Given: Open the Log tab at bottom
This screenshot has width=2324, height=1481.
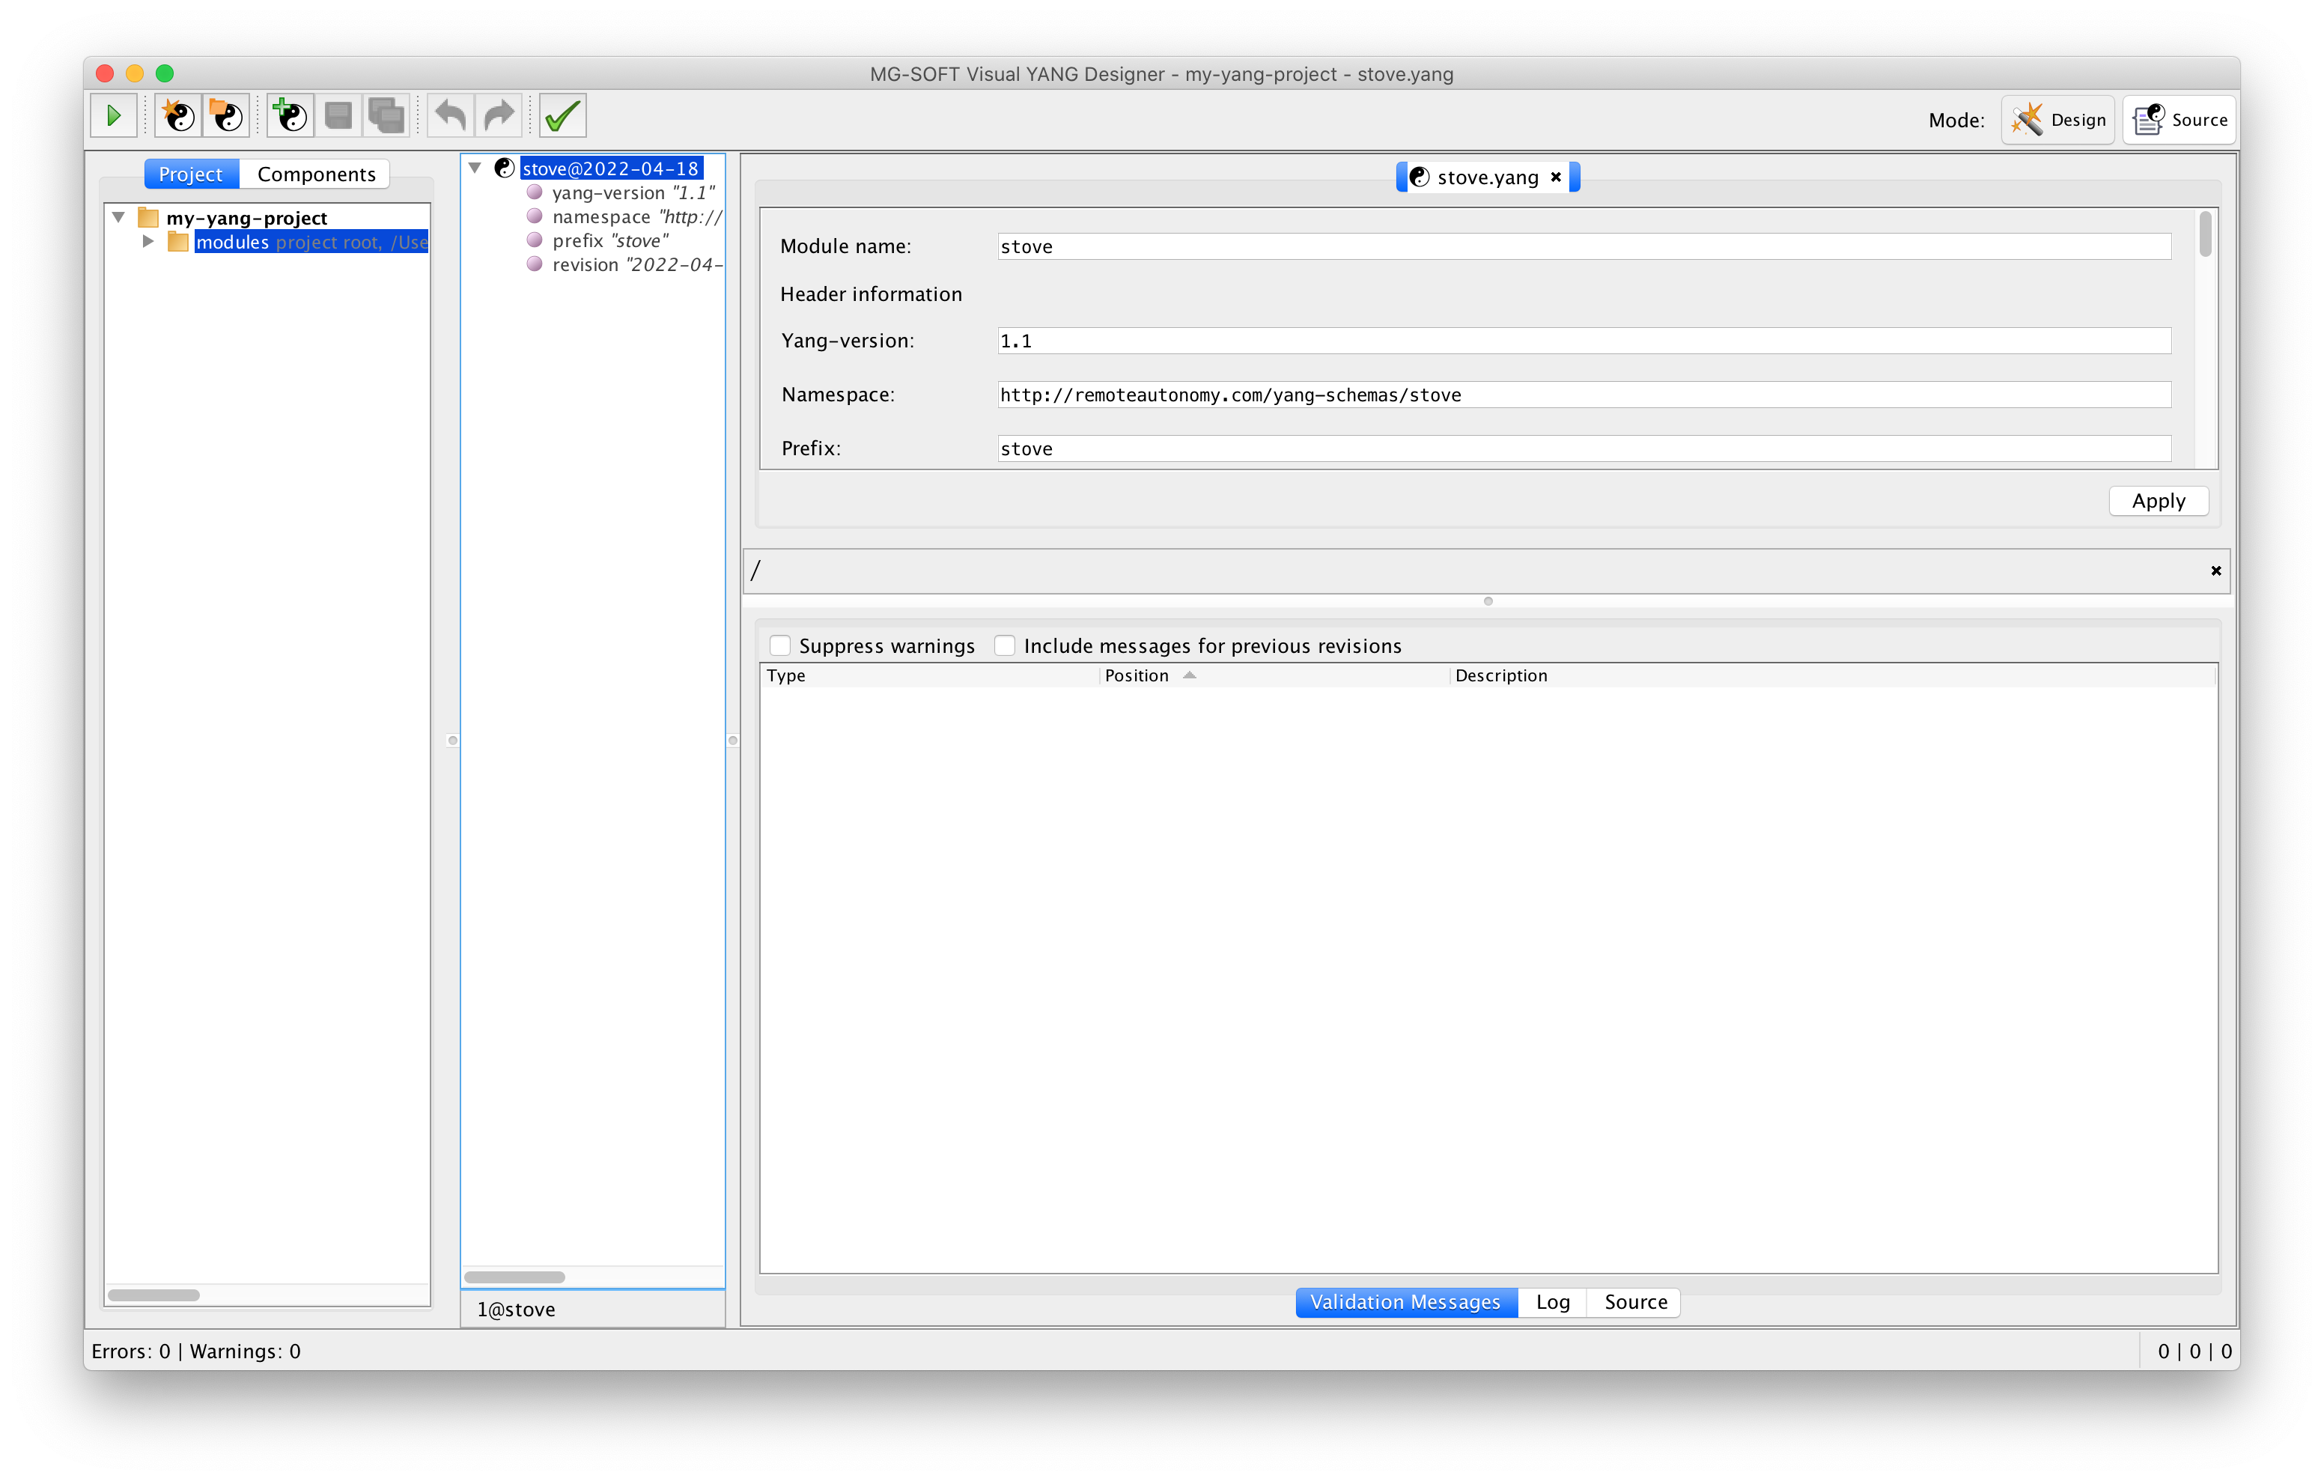Looking at the screenshot, I should click(1552, 1301).
